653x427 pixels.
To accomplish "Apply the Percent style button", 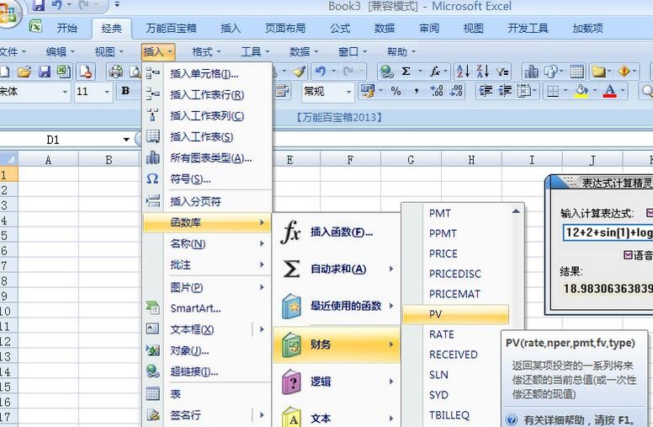I will click(x=396, y=91).
